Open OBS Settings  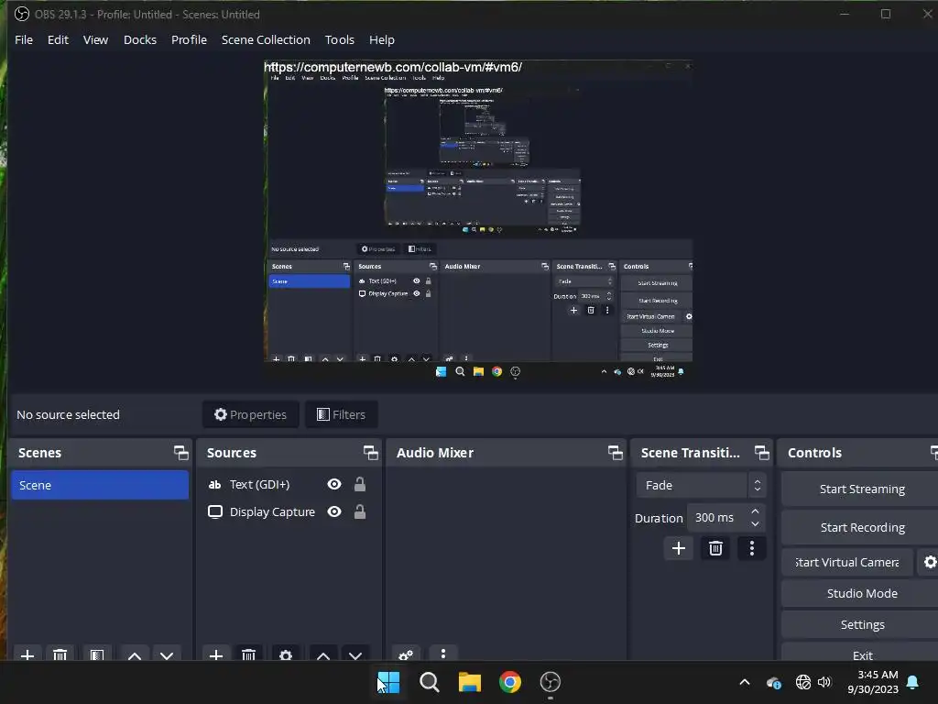(861, 623)
